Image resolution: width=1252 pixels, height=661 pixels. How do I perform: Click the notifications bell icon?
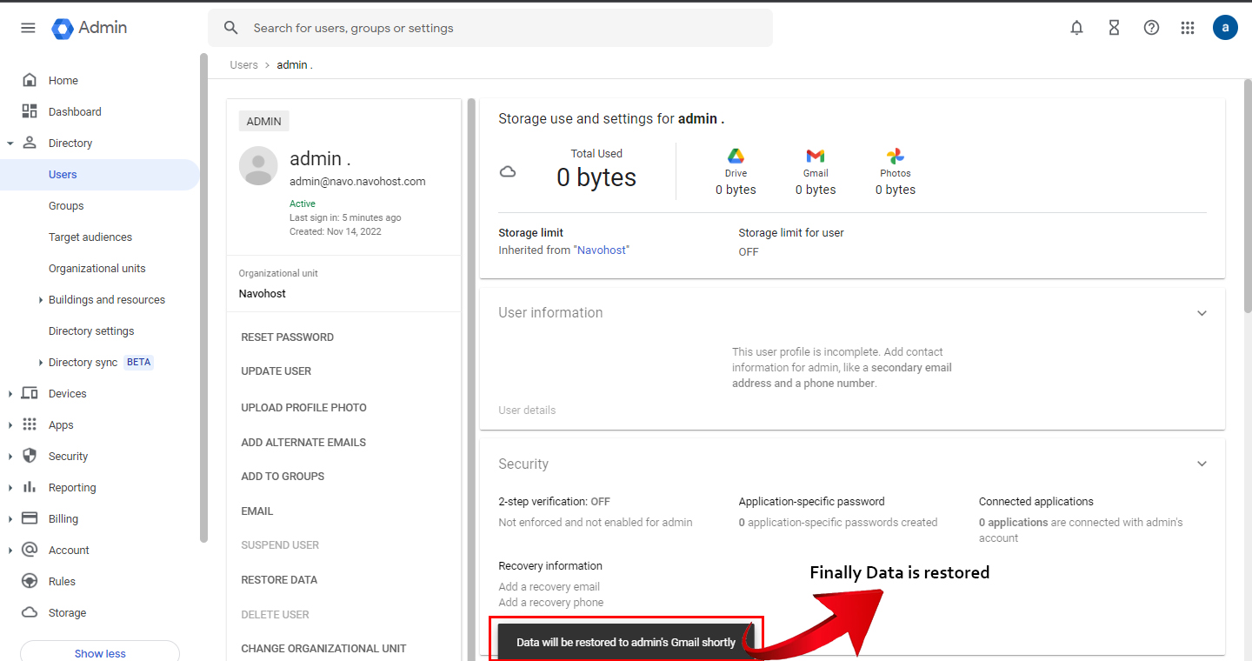tap(1076, 28)
